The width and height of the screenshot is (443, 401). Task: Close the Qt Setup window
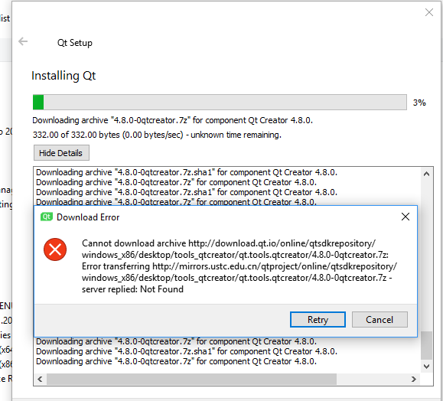tap(429, 12)
